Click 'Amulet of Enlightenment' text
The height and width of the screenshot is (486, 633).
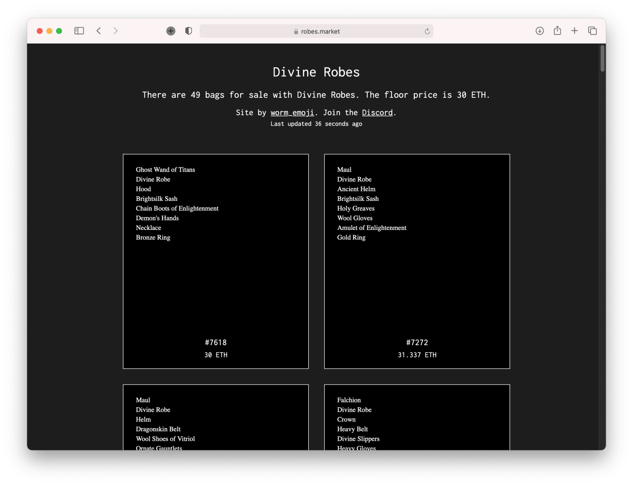[372, 228]
